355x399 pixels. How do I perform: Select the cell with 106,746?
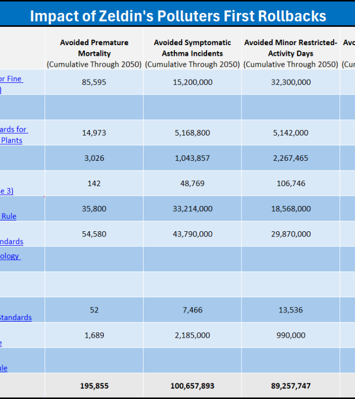click(x=290, y=183)
